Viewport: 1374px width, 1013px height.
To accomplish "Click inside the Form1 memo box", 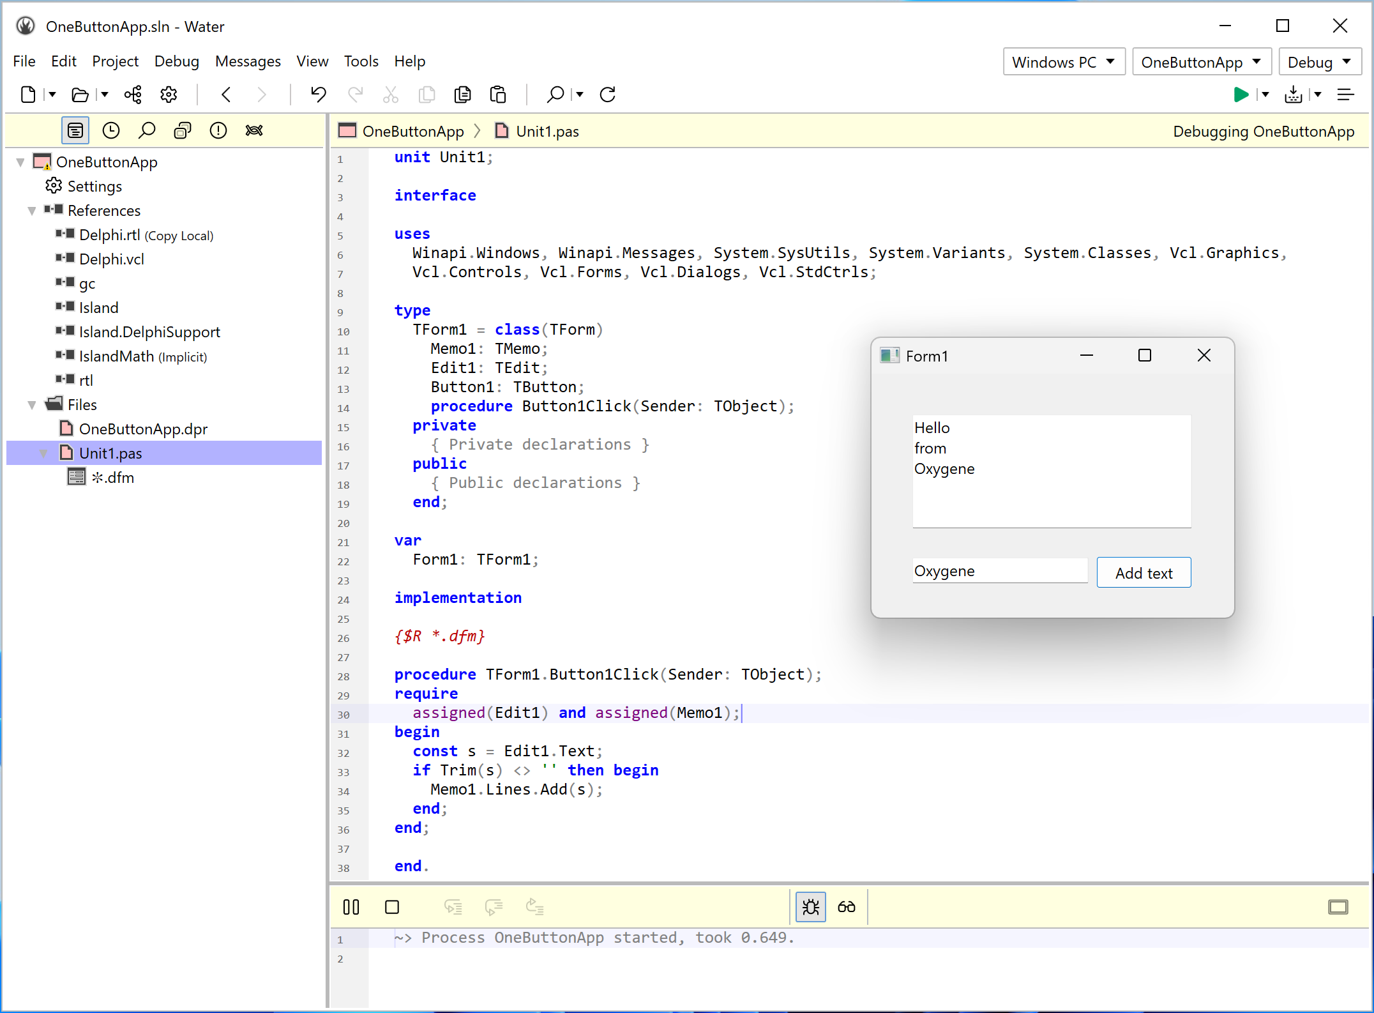I will [x=1052, y=471].
